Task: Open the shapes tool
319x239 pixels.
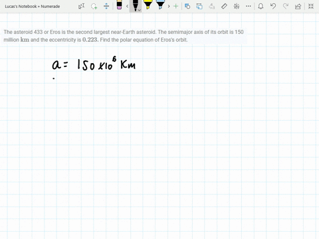Action: point(187,6)
